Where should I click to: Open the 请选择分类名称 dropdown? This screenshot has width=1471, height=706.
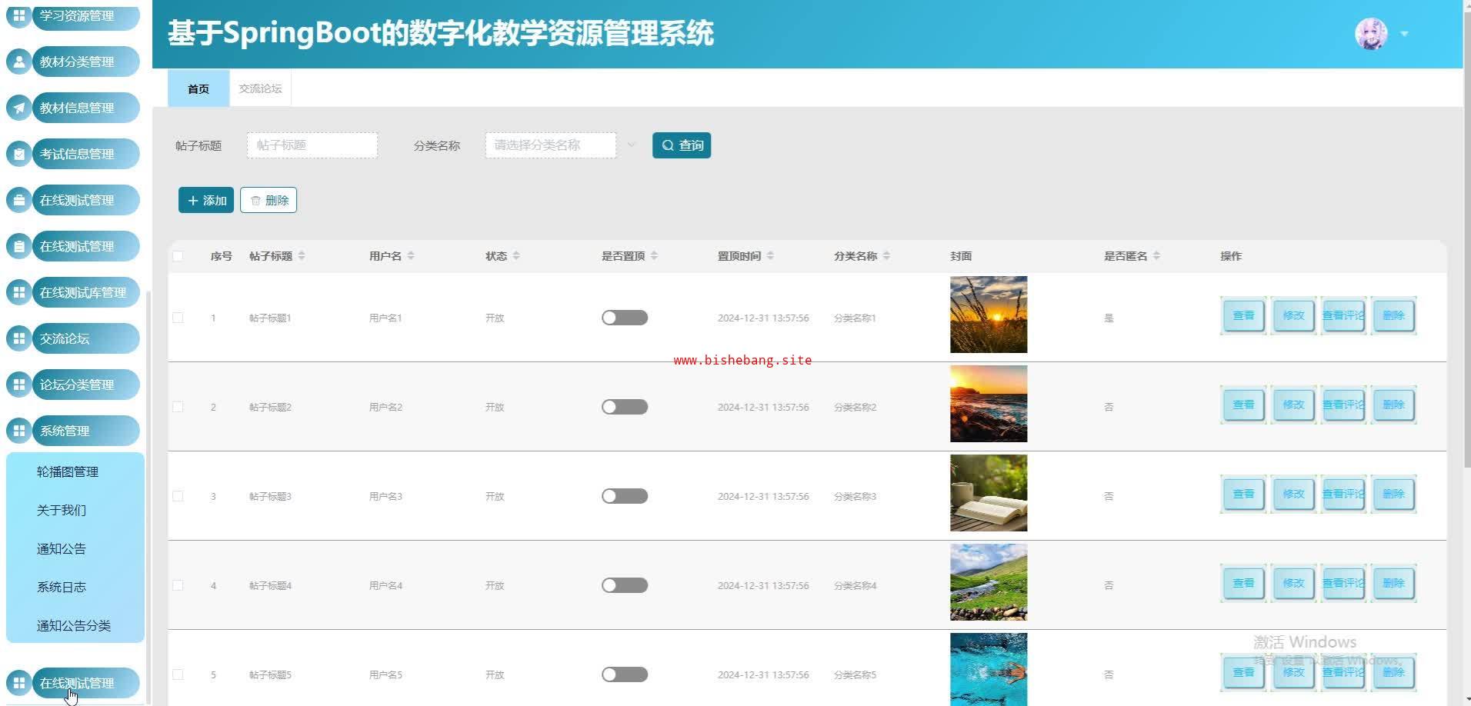pos(551,145)
